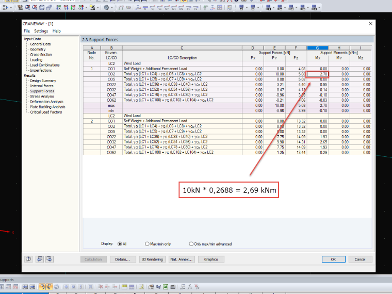The width and height of the screenshot is (392, 294).
Task: Select Design Summary in the results tree
Action: (x=43, y=80)
